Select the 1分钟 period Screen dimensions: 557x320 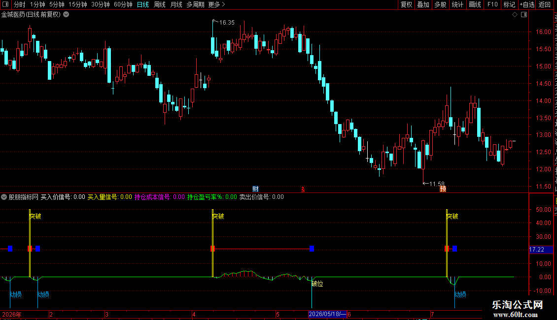tap(37, 4)
